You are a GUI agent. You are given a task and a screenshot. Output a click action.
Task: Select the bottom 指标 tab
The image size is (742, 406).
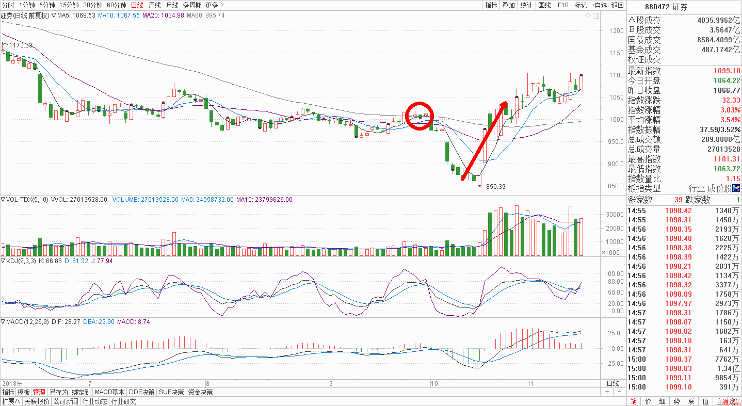coord(8,392)
